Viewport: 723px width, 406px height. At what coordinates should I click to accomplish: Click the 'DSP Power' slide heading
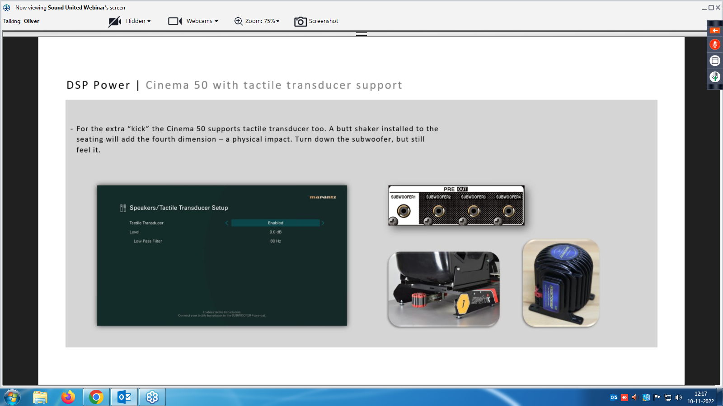coord(98,85)
